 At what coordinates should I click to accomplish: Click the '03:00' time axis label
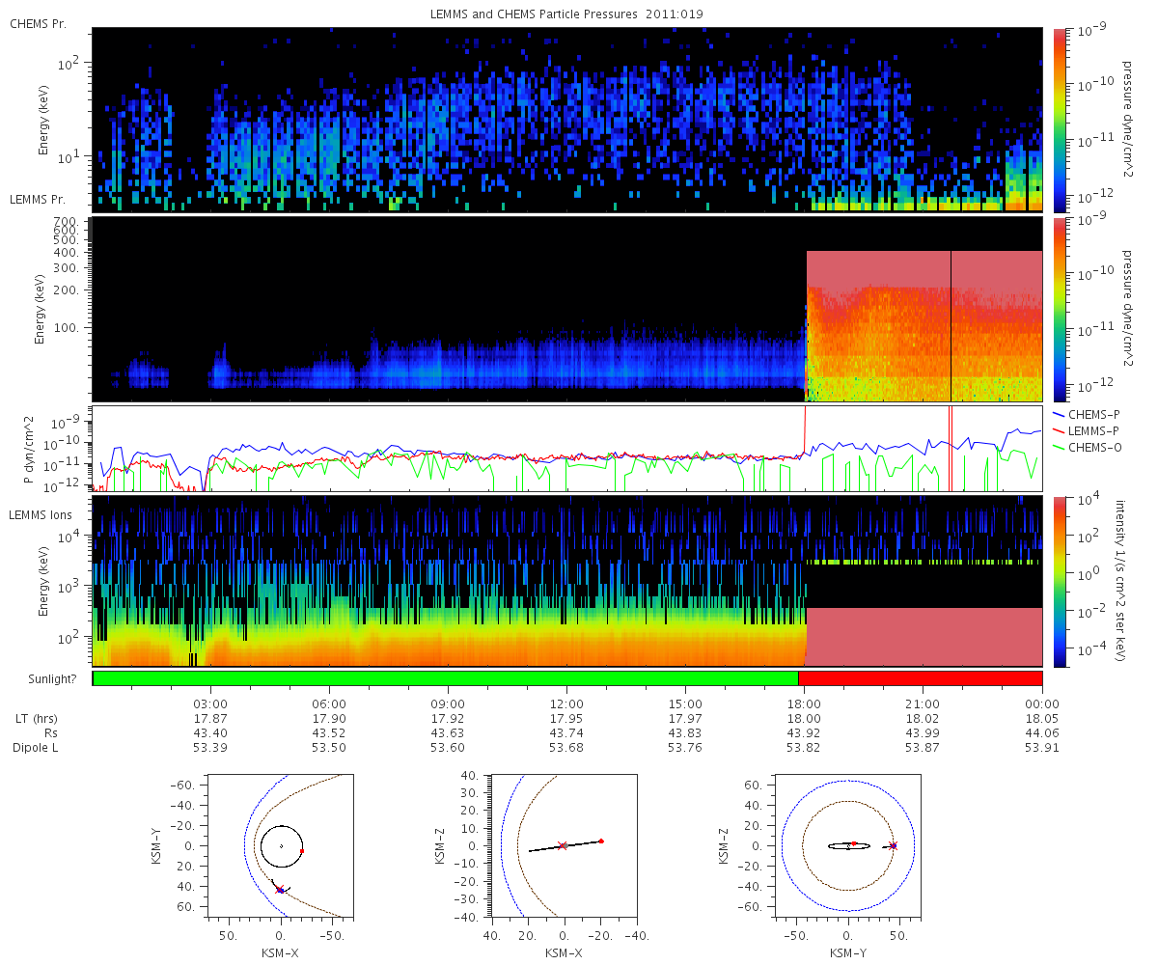click(210, 704)
